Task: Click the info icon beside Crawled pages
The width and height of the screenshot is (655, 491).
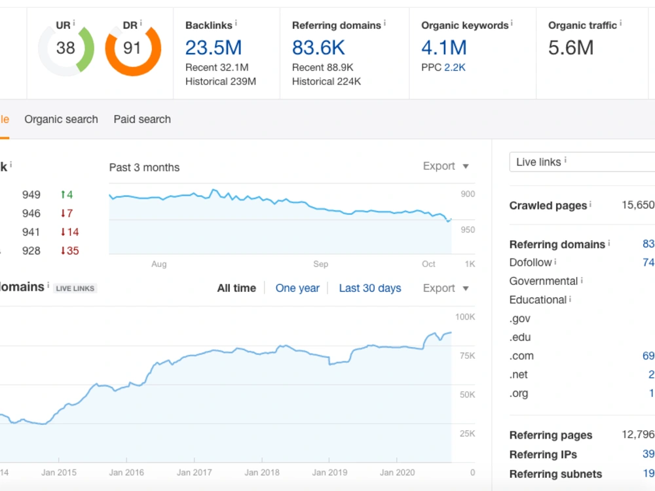Action: tap(590, 204)
